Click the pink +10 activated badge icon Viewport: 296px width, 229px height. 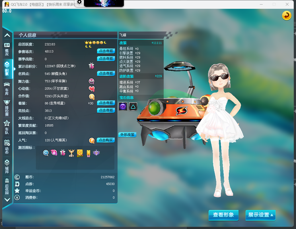click(x=54, y=153)
